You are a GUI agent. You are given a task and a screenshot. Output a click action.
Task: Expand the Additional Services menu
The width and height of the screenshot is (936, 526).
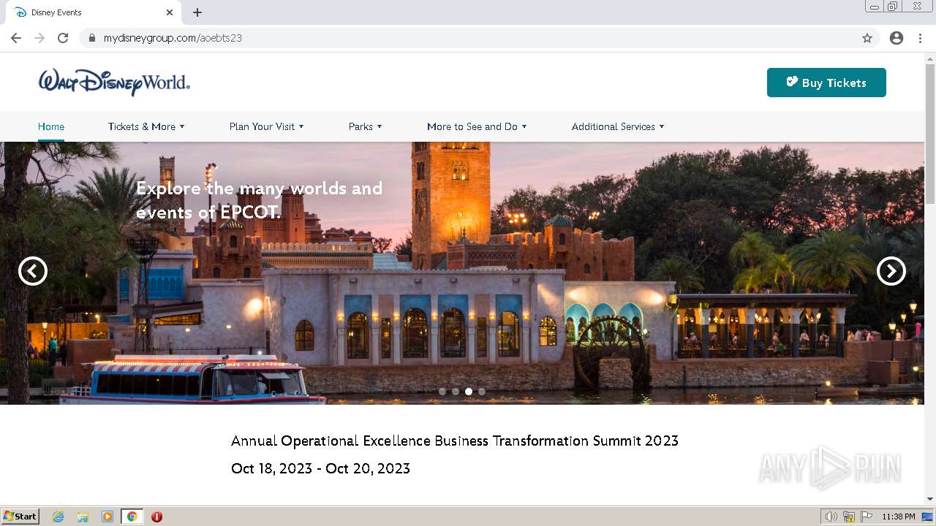(618, 126)
